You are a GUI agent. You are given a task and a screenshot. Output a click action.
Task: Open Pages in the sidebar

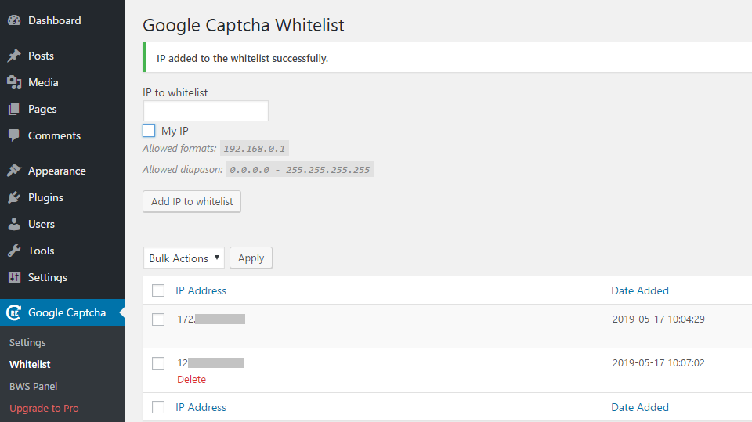click(x=42, y=110)
